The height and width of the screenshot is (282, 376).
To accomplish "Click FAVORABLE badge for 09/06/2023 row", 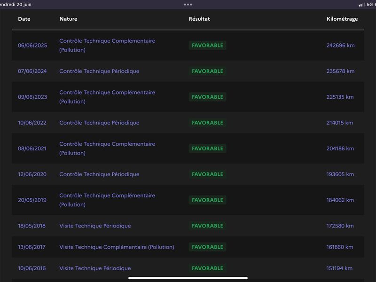I will tap(207, 97).
